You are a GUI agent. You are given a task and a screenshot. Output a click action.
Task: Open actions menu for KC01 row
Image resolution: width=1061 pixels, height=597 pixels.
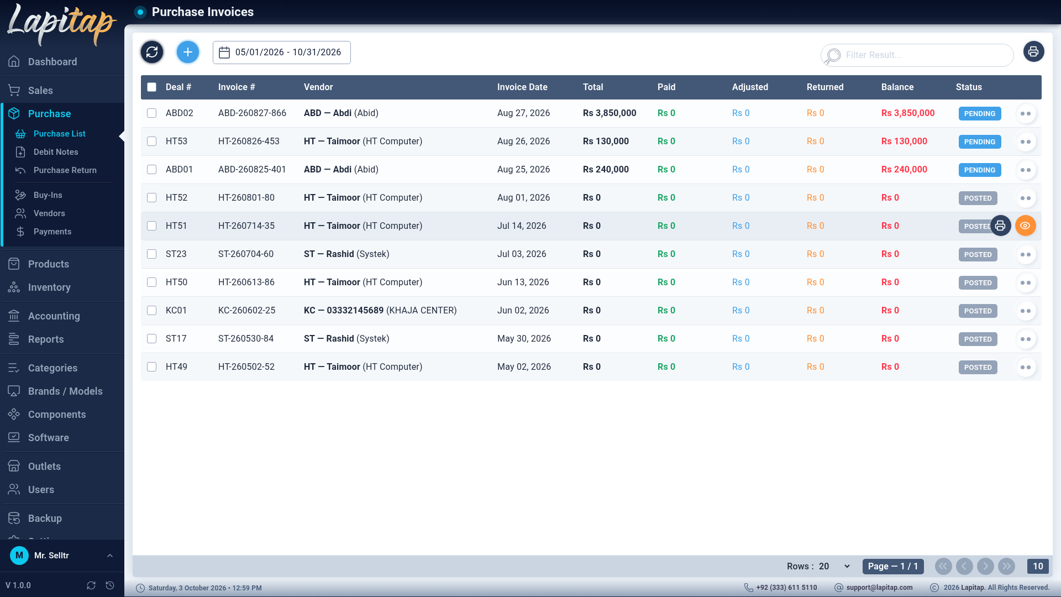coord(1026,311)
